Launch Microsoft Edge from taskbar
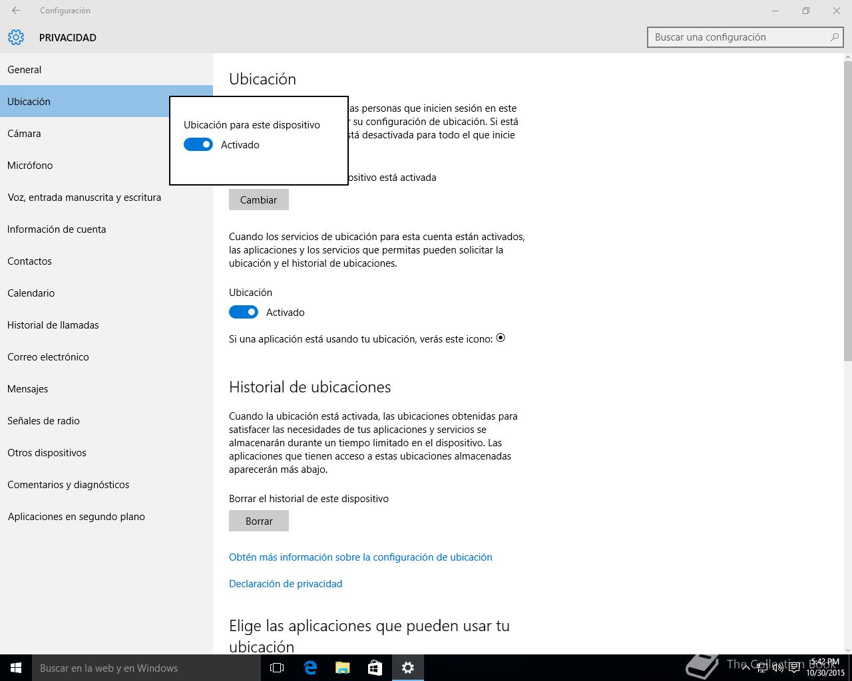Screen dimensions: 852x681 point(310,668)
